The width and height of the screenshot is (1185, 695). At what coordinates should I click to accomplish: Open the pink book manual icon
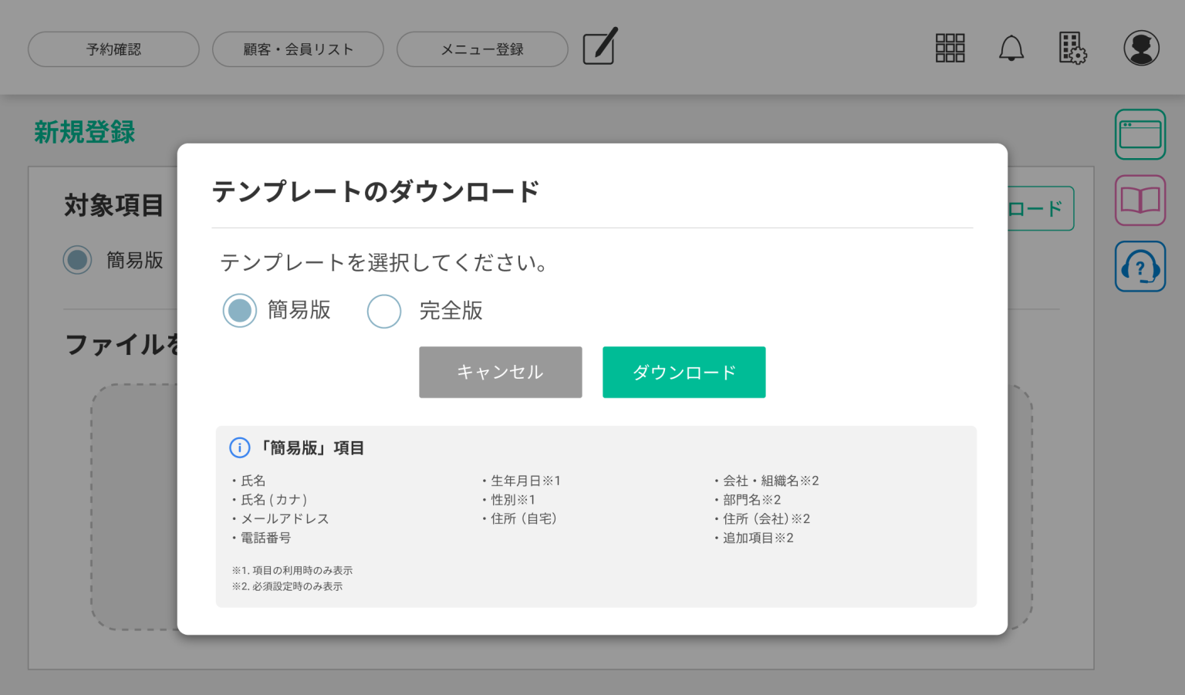1139,201
